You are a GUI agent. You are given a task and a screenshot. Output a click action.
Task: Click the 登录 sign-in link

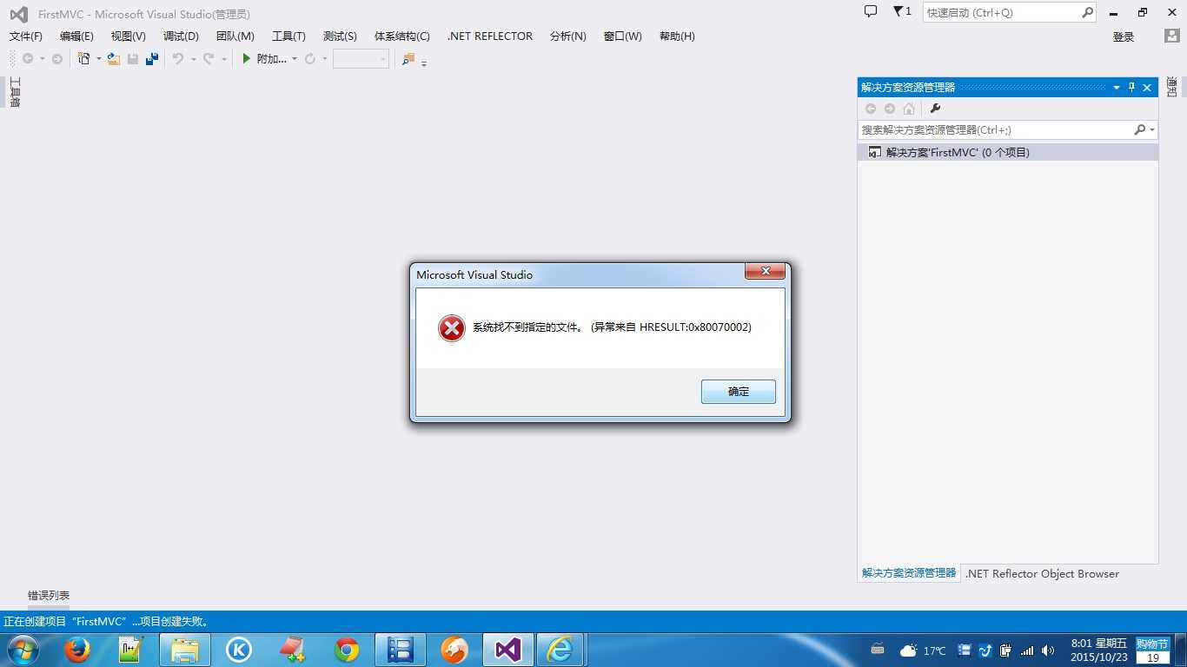click(x=1124, y=36)
